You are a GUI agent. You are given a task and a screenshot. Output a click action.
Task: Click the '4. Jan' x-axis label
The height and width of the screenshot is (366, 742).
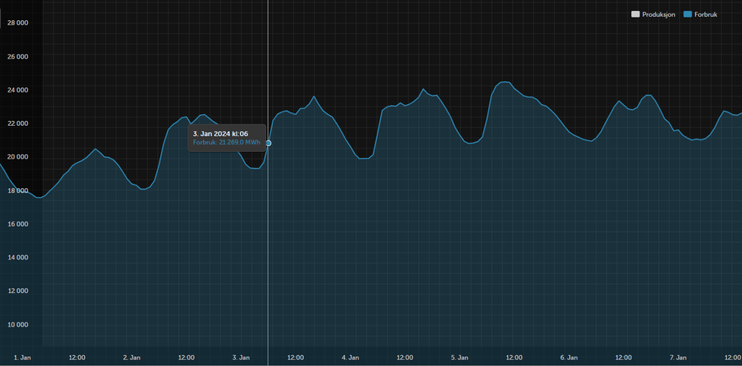pyautogui.click(x=350, y=358)
